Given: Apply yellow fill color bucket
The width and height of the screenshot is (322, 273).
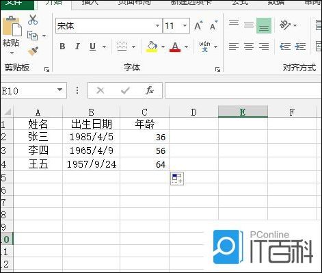Looking at the screenshot, I should click(152, 47).
